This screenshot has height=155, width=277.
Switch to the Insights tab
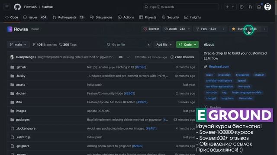coord(193,17)
